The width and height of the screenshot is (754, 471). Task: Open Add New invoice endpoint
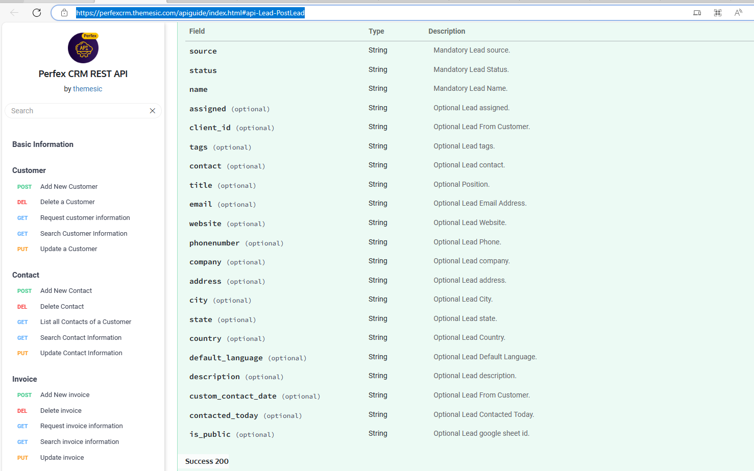tap(65, 395)
